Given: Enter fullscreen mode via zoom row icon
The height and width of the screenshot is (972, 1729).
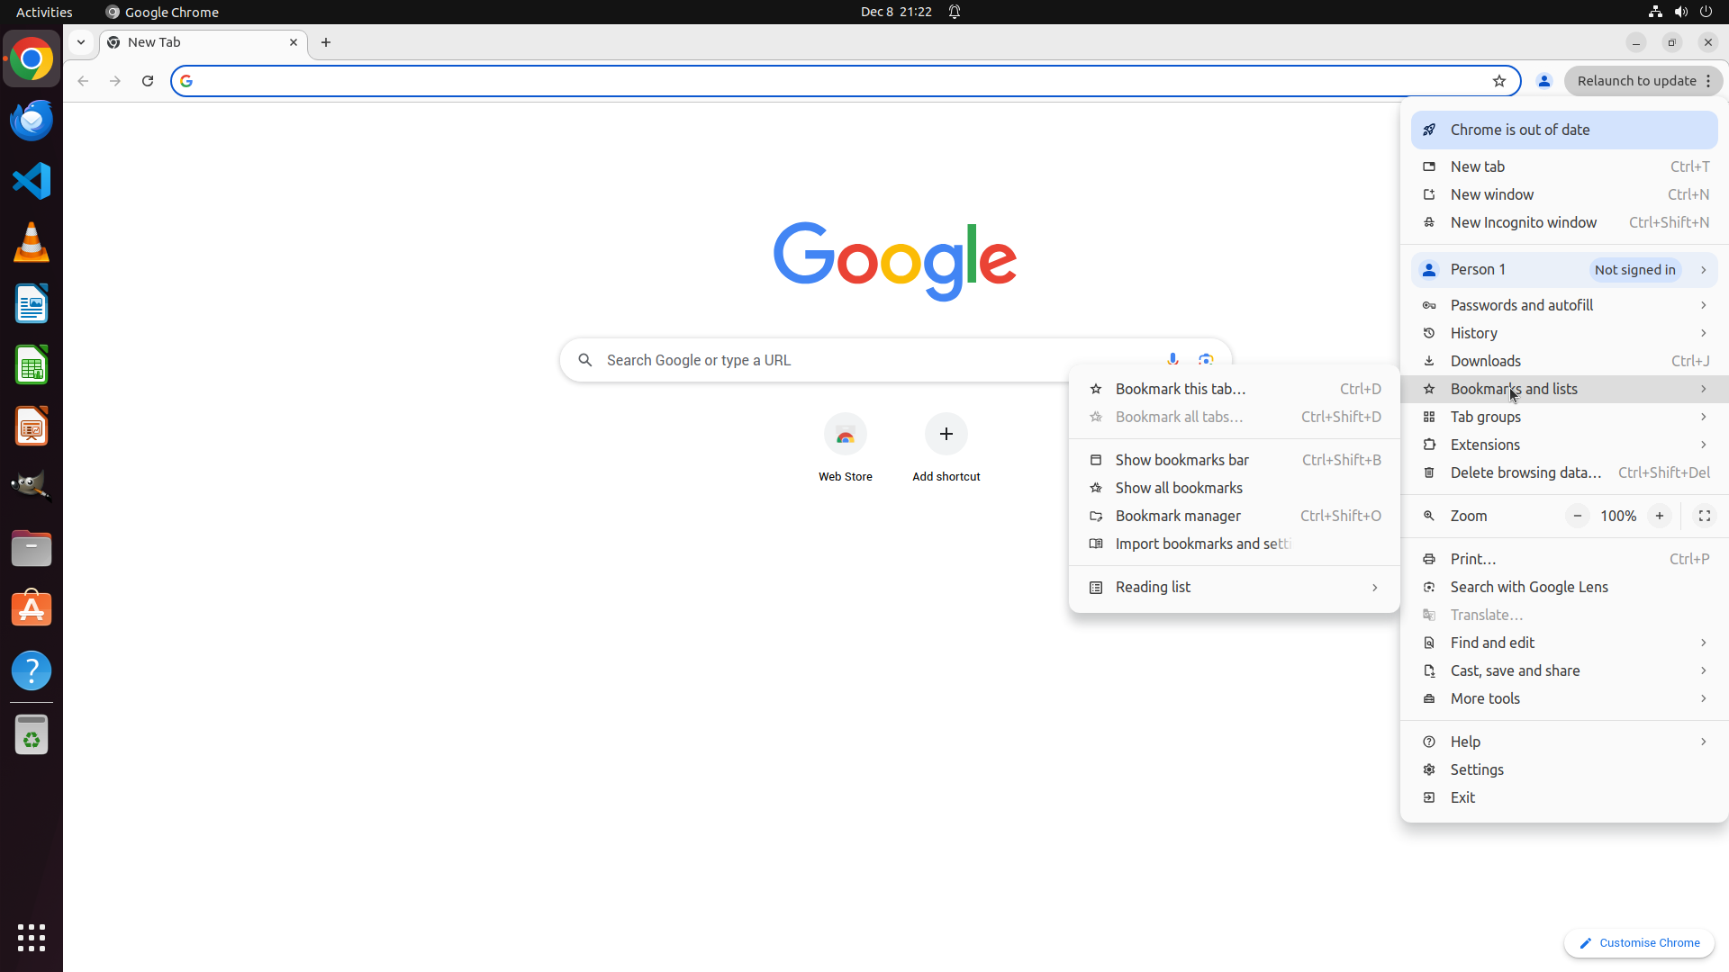Looking at the screenshot, I should coord(1705,516).
